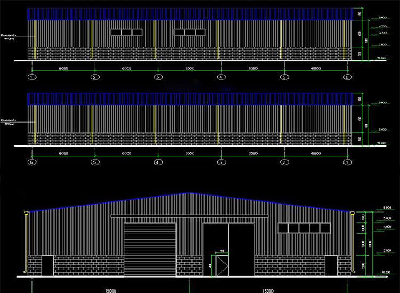Click grid bubble 1 in top elevation
400x293 pixels.
pos(33,77)
